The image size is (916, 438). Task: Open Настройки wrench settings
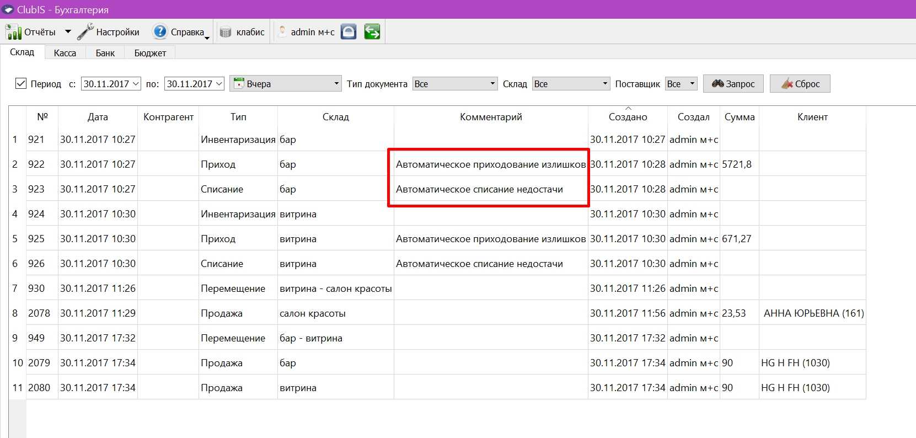coord(85,32)
